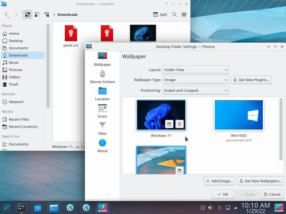Viewport: 286px width, 214px height.
Task: Open Recent Files in sidebar
Action: pyautogui.click(x=23, y=119)
